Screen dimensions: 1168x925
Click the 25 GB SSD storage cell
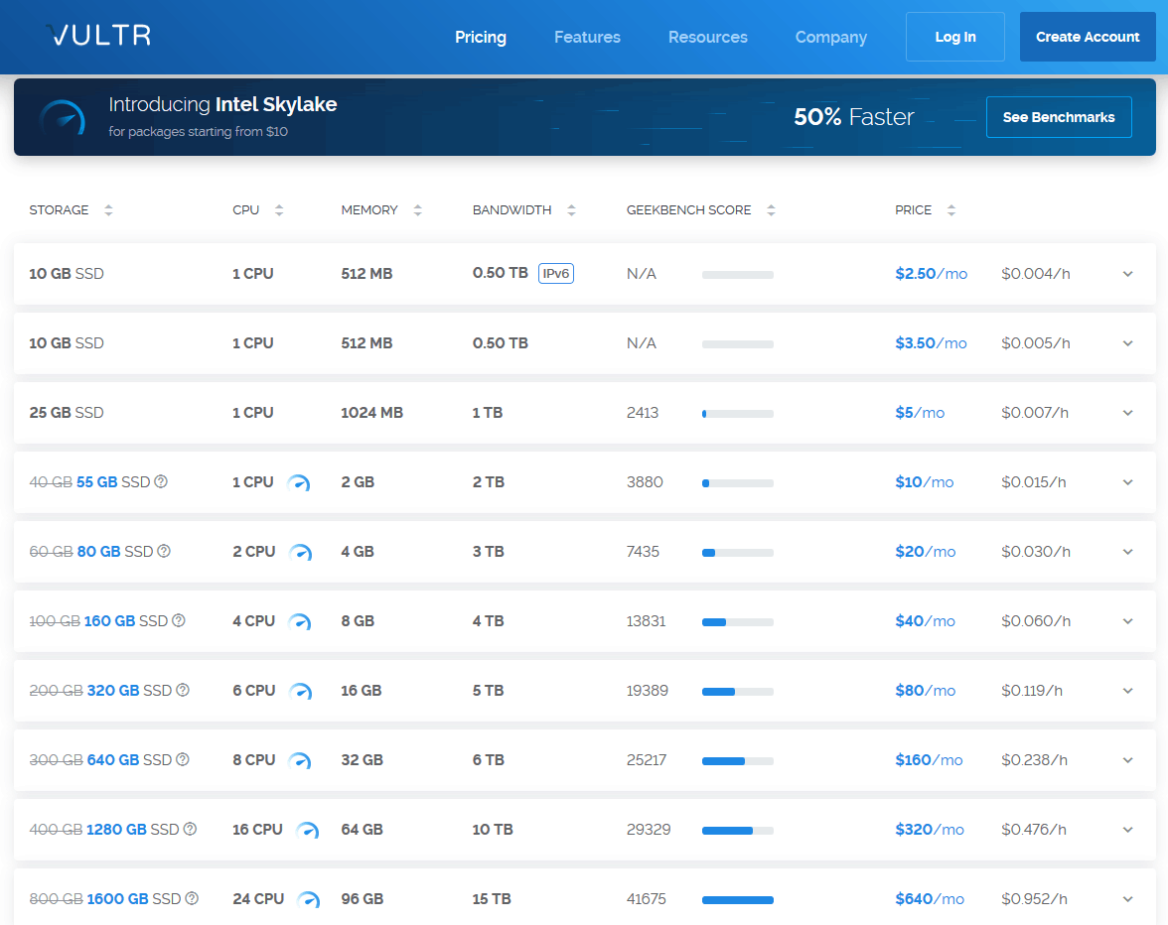pos(67,413)
